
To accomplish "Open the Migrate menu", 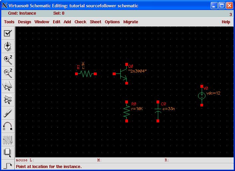I will click(x=131, y=22).
